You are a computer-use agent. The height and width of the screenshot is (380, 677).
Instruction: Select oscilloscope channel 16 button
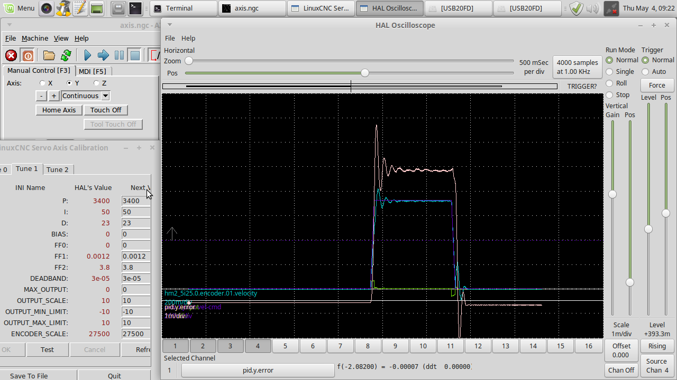[588, 346]
